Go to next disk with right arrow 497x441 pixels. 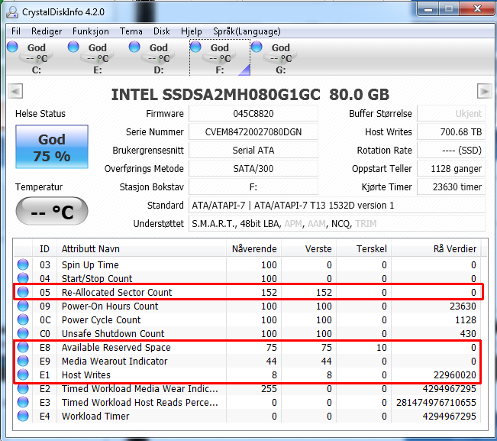[485, 92]
